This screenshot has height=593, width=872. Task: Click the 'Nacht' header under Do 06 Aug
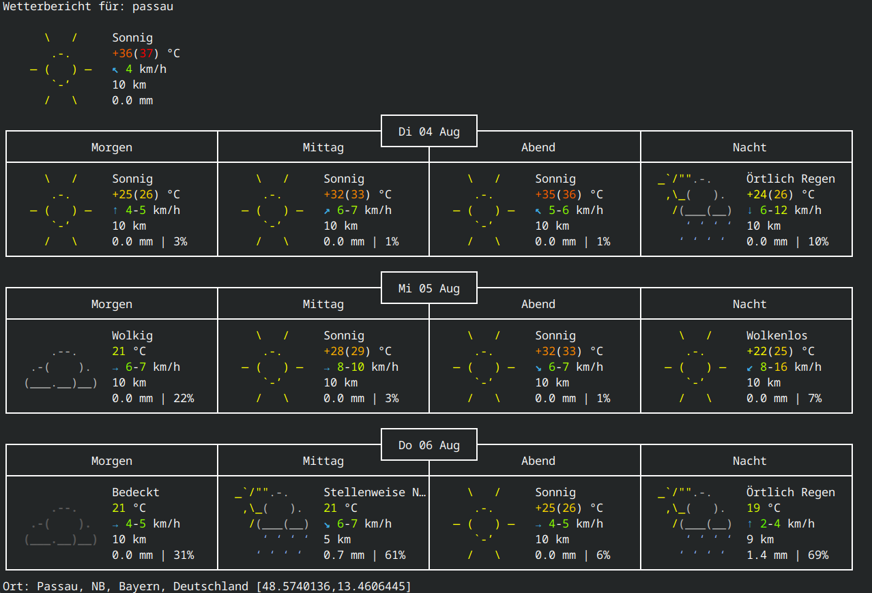[750, 461]
